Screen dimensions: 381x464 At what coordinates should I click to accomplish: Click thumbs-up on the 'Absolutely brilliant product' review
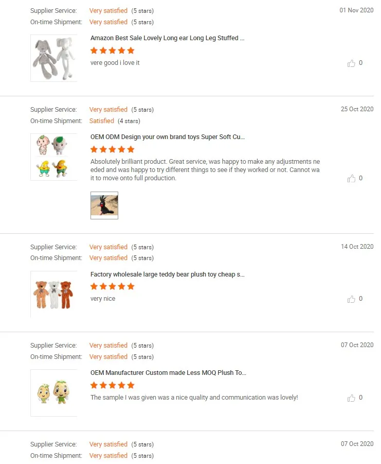coord(351,178)
